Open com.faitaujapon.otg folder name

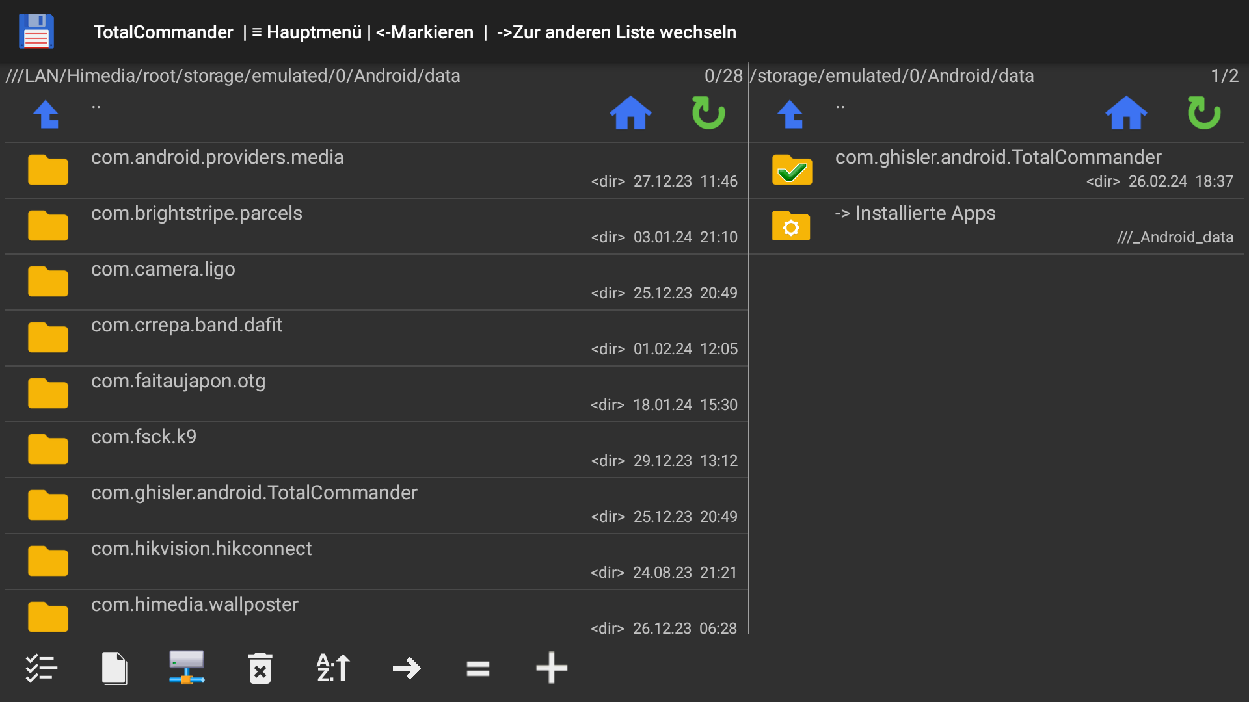pos(178,381)
